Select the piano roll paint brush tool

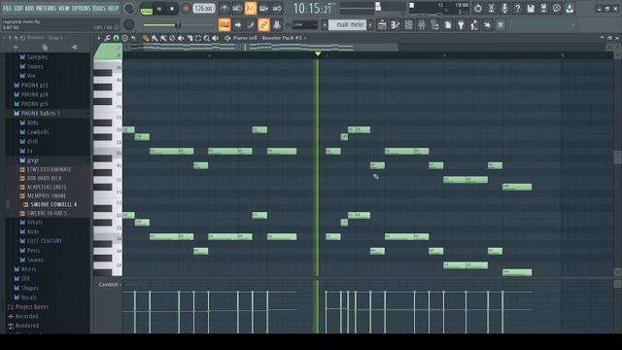(155, 38)
